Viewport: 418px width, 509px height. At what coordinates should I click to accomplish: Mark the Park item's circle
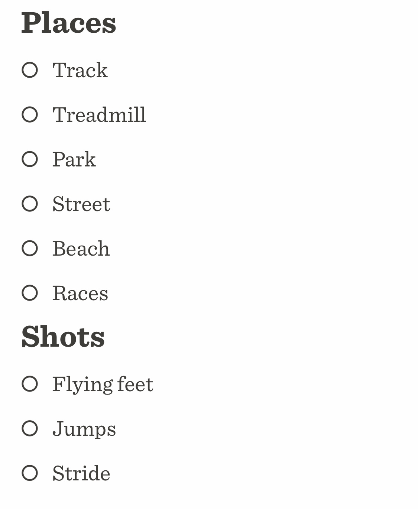(x=30, y=159)
